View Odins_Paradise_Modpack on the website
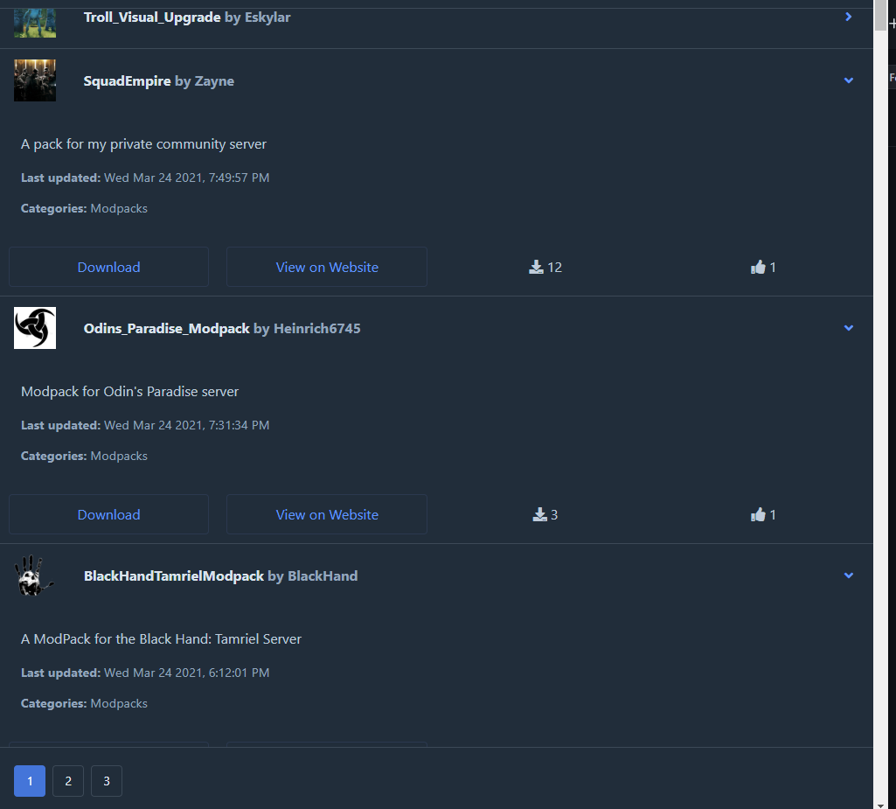This screenshot has width=896, height=809. [x=327, y=514]
